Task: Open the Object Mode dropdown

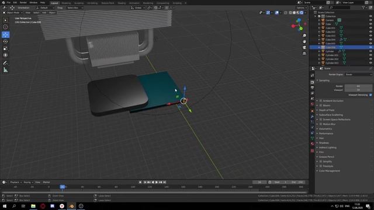Action: [x=12, y=13]
